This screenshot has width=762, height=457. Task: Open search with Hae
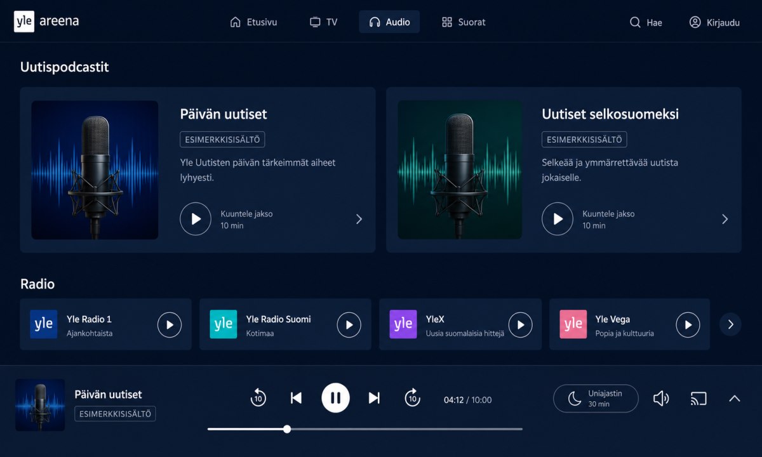coord(646,22)
